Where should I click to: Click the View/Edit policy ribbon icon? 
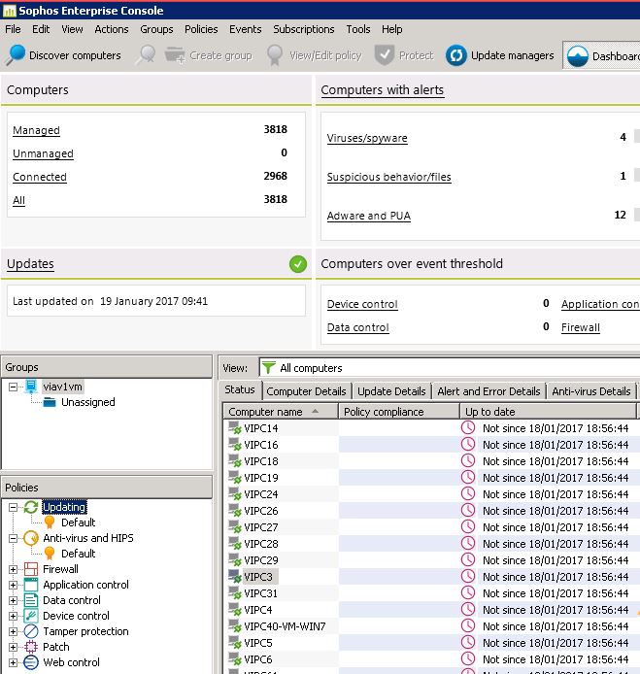275,55
